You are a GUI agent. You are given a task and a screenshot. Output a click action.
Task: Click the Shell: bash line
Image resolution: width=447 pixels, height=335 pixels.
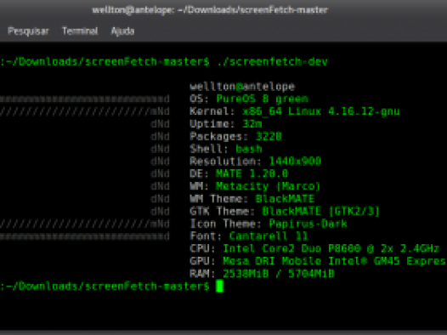point(226,149)
